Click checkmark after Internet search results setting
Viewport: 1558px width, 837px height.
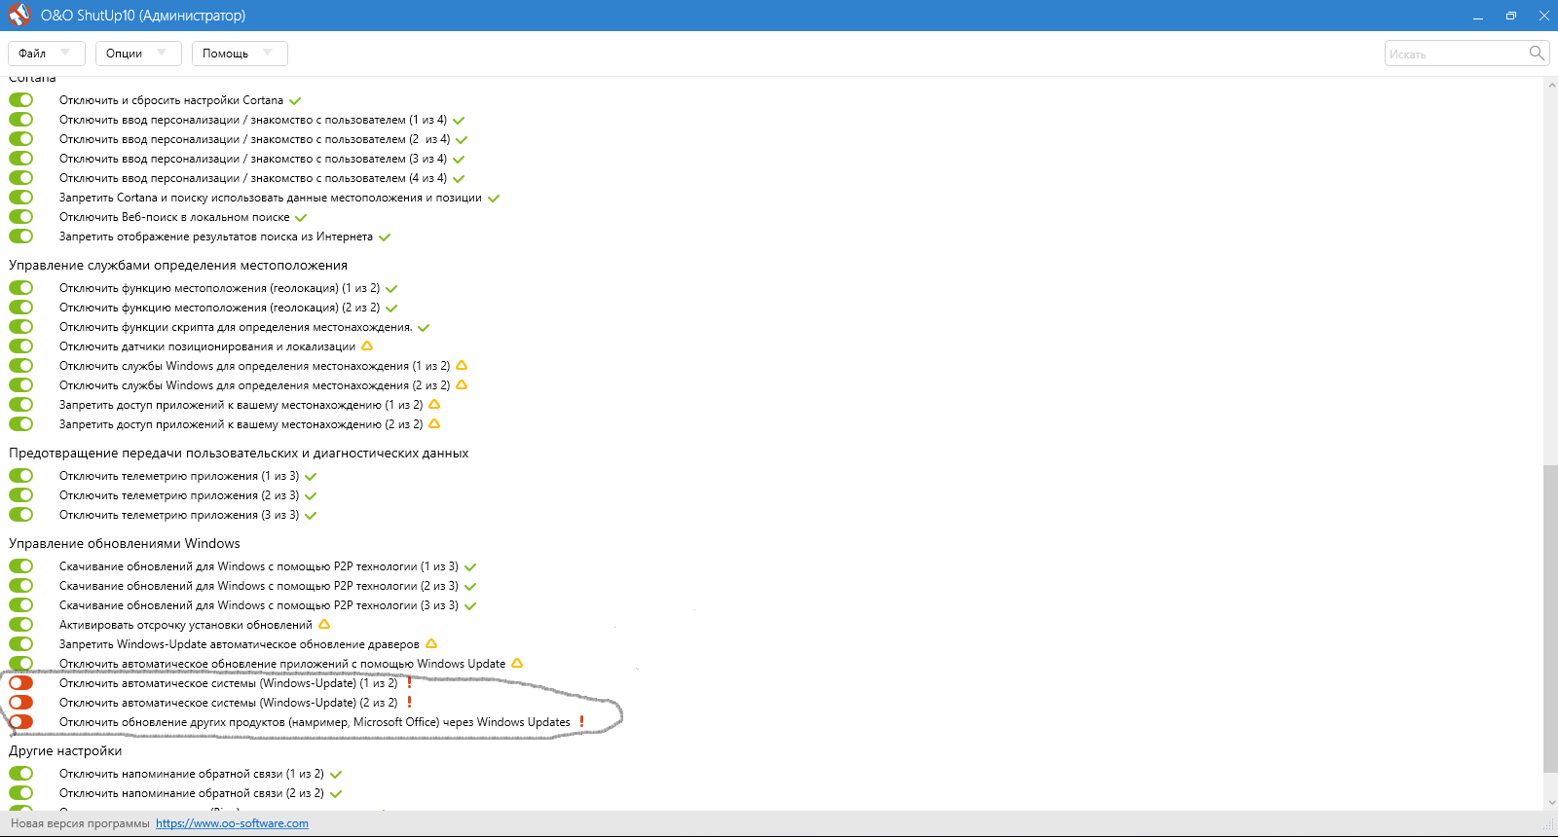click(385, 237)
